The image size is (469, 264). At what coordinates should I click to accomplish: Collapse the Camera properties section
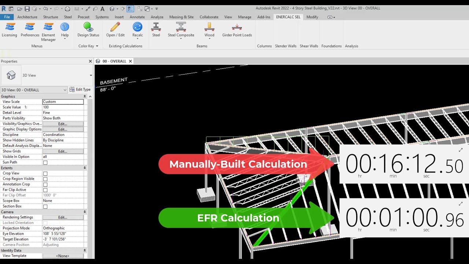pyautogui.click(x=85, y=212)
